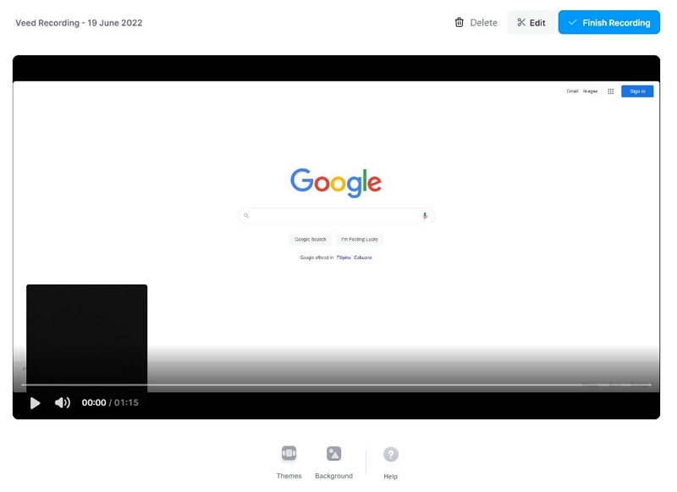This screenshot has height=492, width=677.
Task: Click the video progress bar
Action: pyautogui.click(x=336, y=384)
